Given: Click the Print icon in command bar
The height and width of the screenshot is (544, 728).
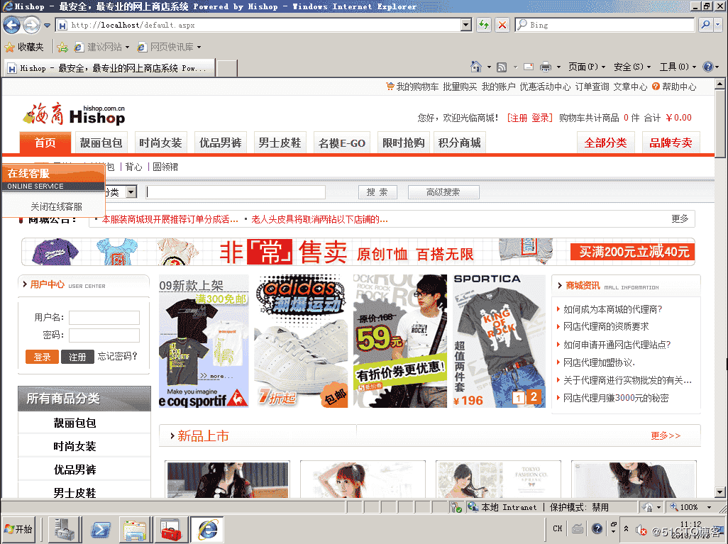Looking at the screenshot, I should point(546,67).
